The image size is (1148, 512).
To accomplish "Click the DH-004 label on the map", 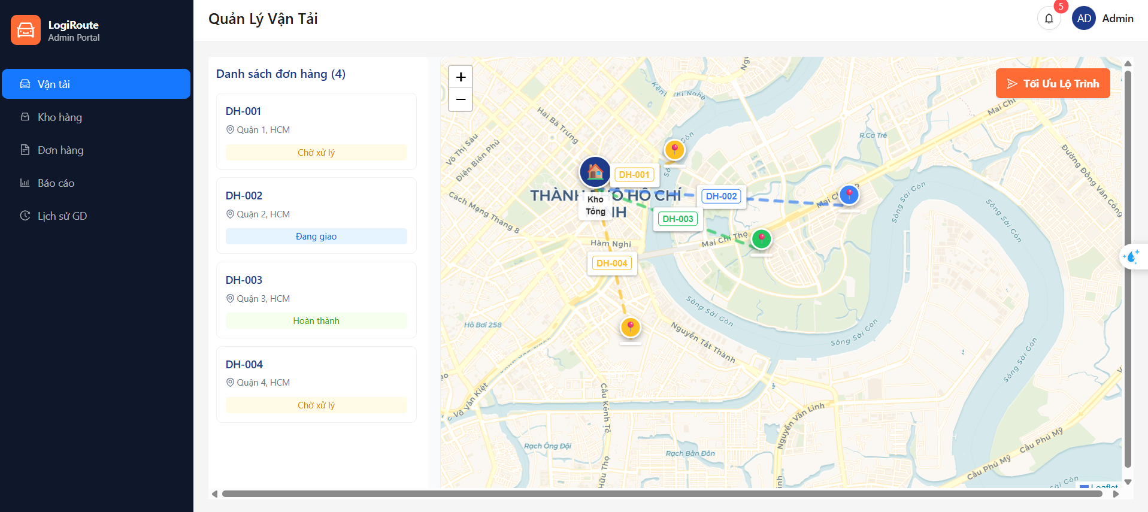I will [x=611, y=263].
